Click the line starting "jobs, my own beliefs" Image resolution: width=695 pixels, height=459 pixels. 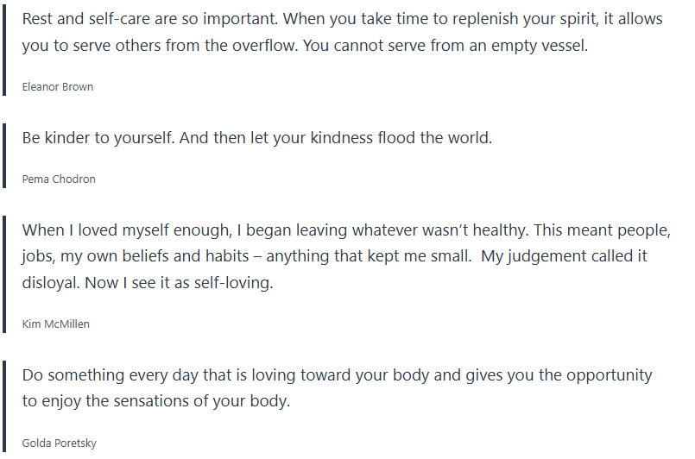[334, 256]
